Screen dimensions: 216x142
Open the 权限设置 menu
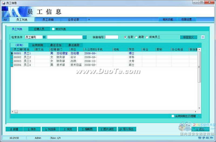pos(186,20)
